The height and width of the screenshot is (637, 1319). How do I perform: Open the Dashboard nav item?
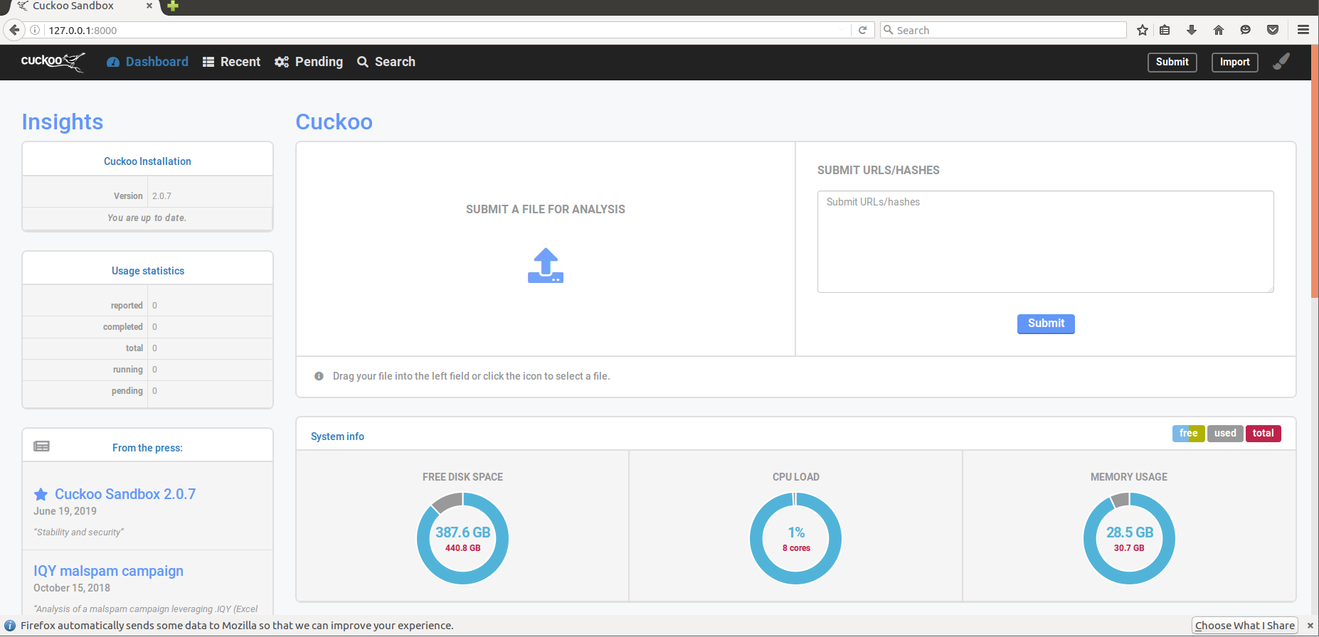pyautogui.click(x=148, y=62)
